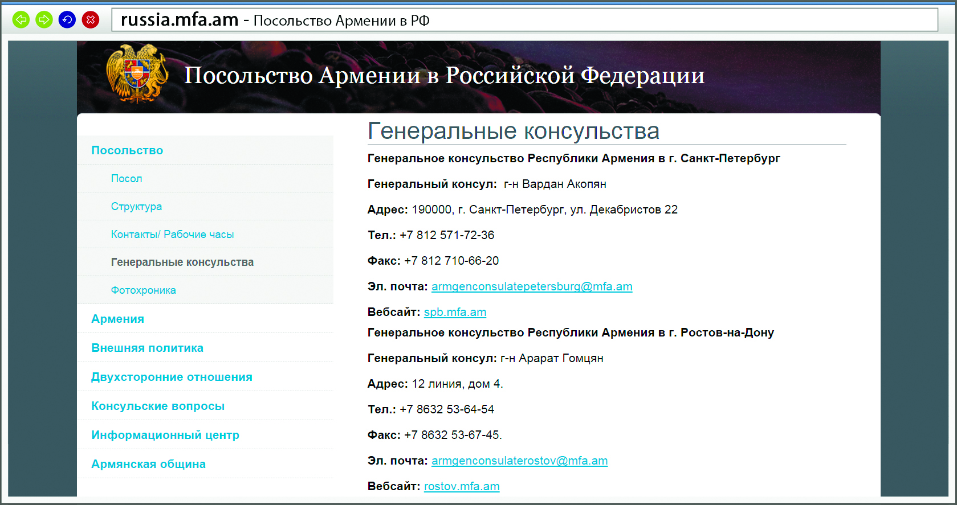
Task: Click the Armenian coat of arms logo
Action: point(137,73)
